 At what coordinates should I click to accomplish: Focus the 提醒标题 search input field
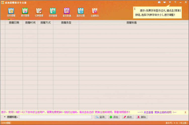click(x=55, y=117)
